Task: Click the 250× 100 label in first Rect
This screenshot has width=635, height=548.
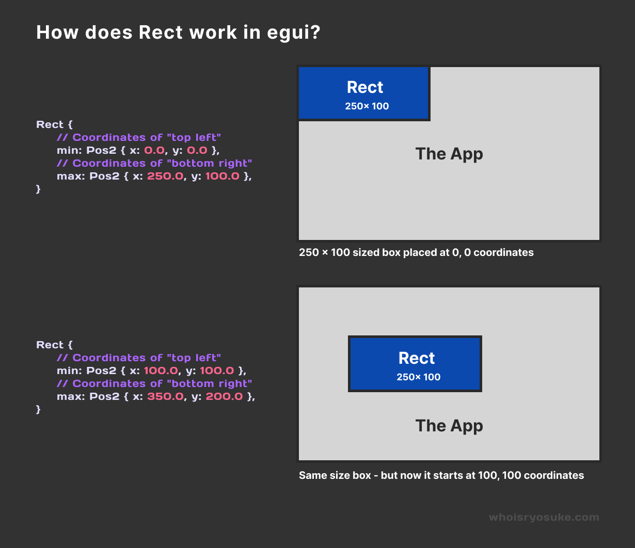Action: tap(364, 106)
